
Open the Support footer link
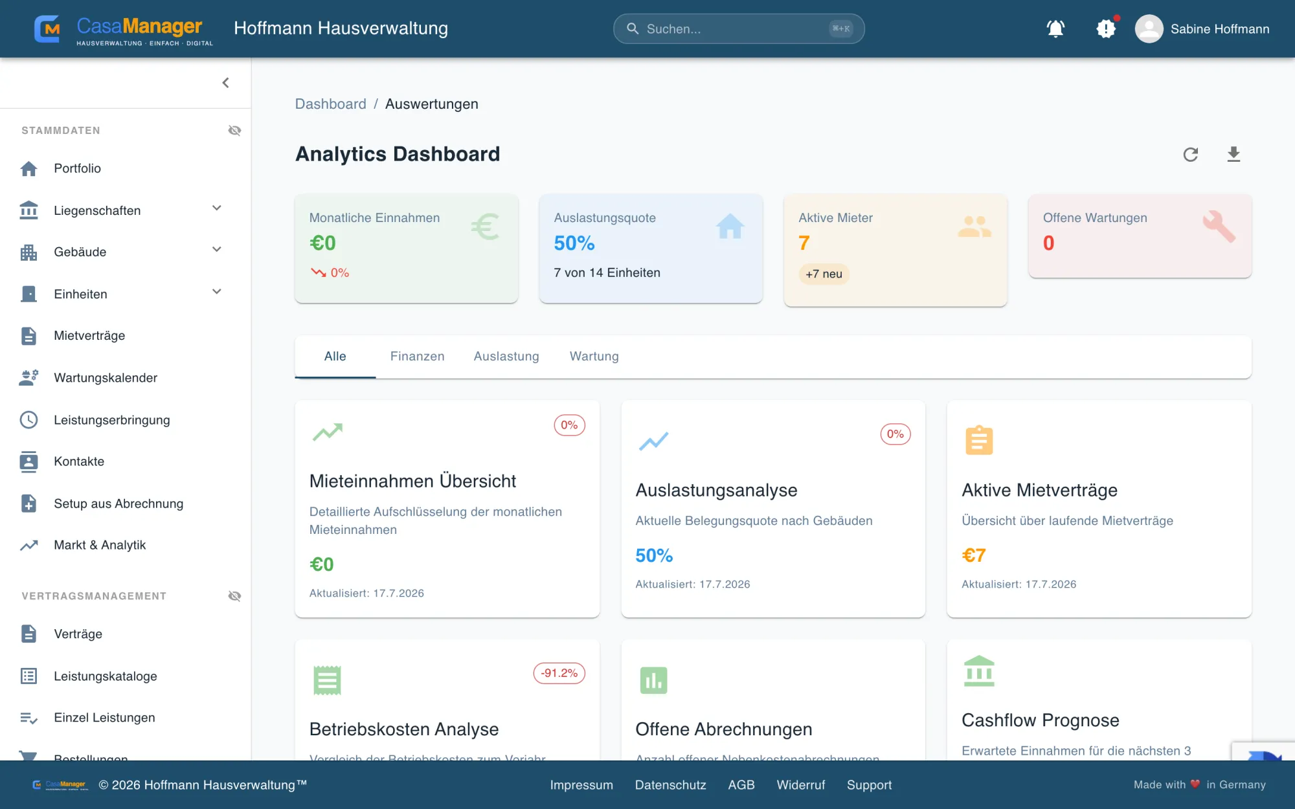869,785
